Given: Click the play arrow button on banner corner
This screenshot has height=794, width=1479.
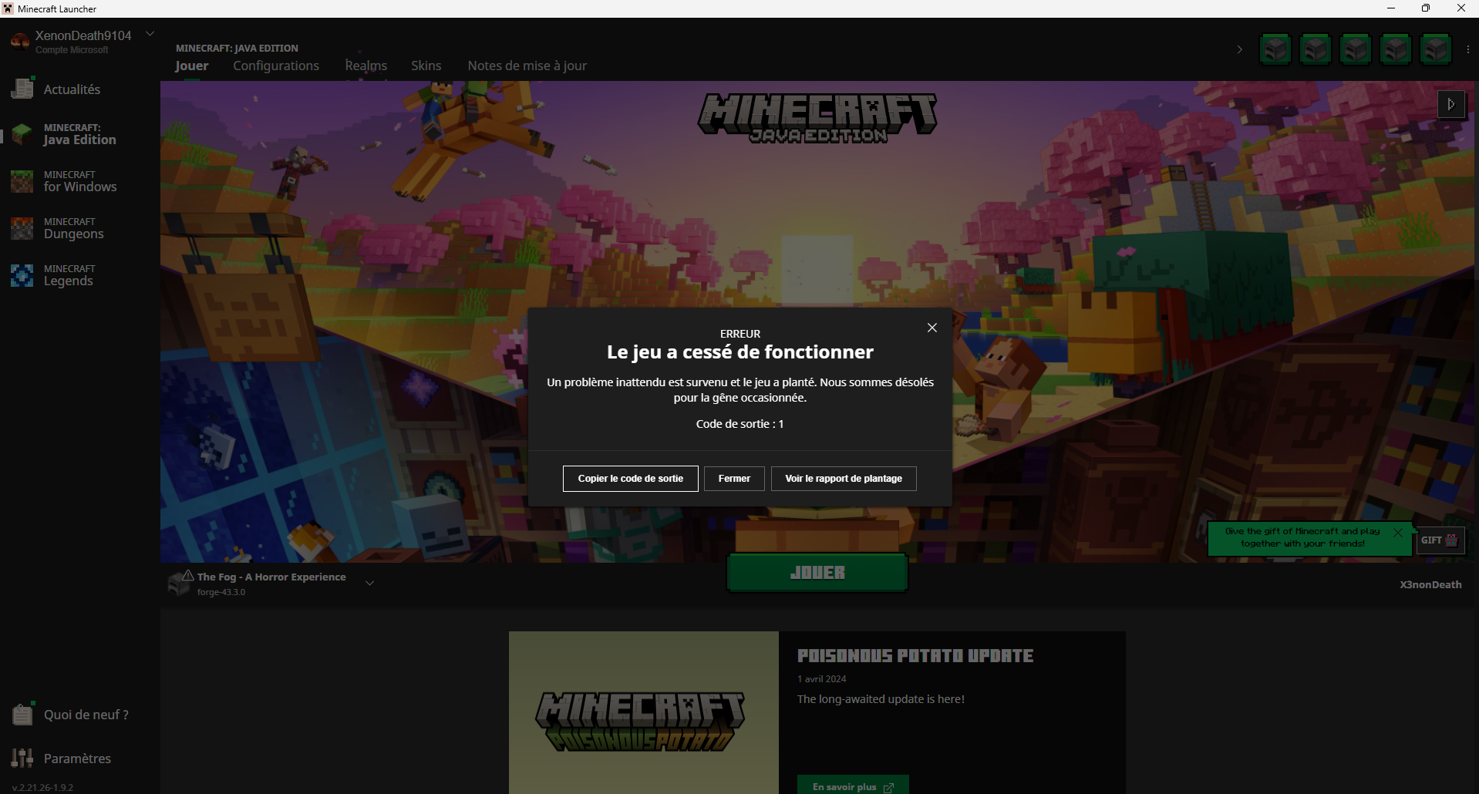Looking at the screenshot, I should click(1451, 104).
